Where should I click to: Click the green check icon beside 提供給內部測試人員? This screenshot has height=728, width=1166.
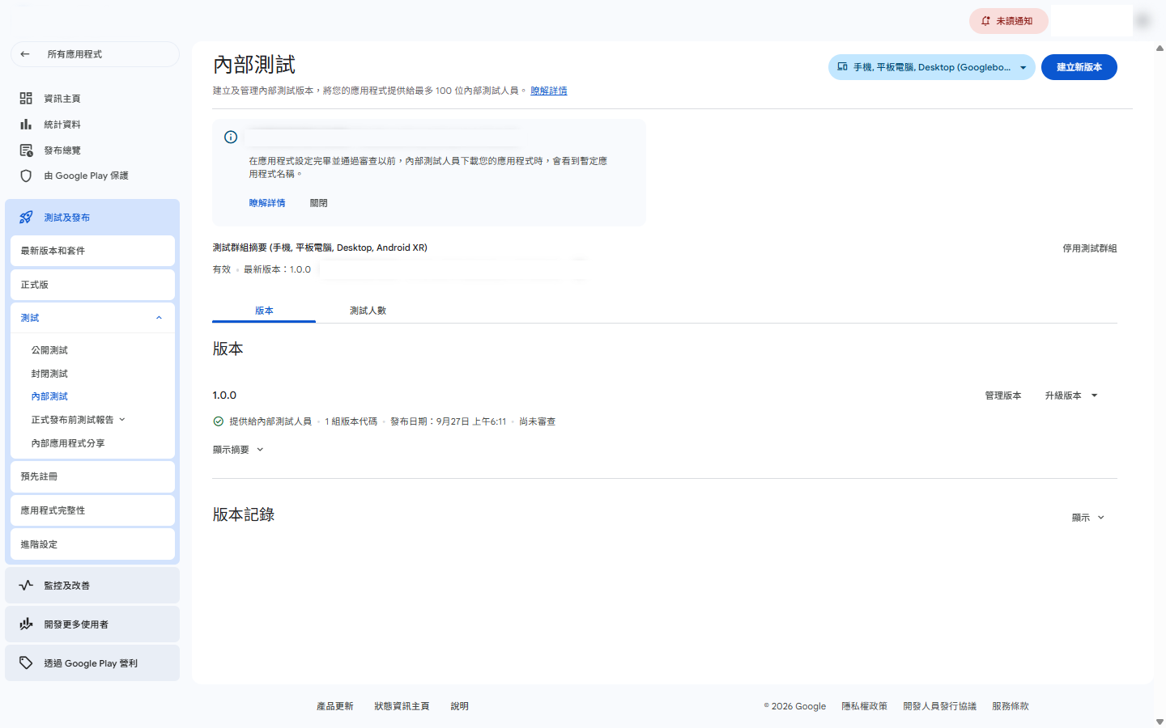tap(218, 421)
